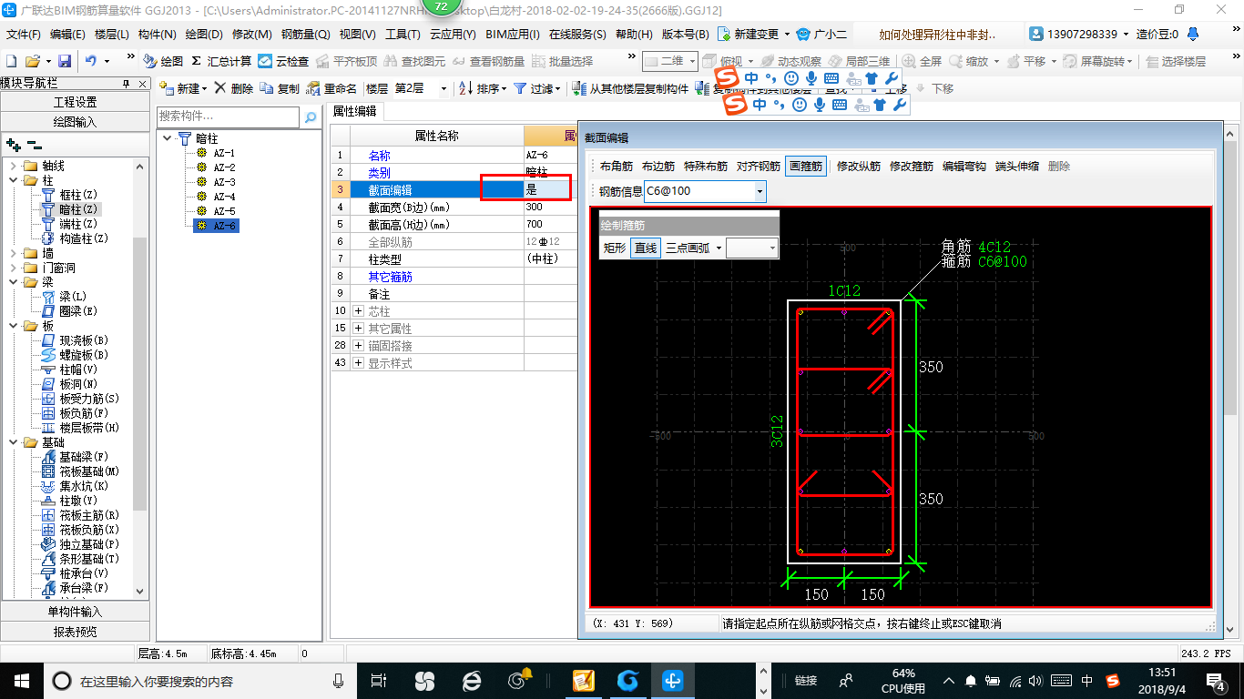Click 动态观察 orbit view
Viewport: 1244px width, 699px height.
790,61
